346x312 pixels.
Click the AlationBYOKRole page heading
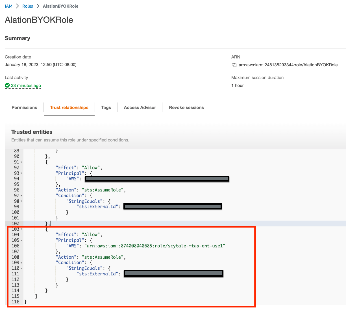[x=39, y=20]
